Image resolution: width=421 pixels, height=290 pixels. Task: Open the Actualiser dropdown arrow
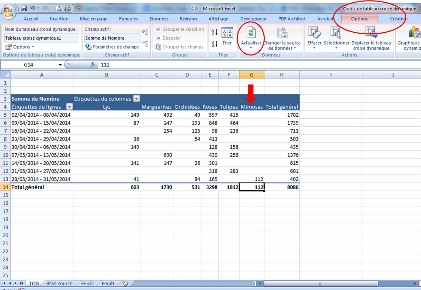pos(251,48)
